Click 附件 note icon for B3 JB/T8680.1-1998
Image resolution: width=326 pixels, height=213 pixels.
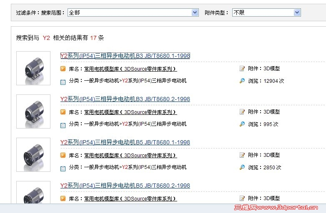[x=242, y=69]
